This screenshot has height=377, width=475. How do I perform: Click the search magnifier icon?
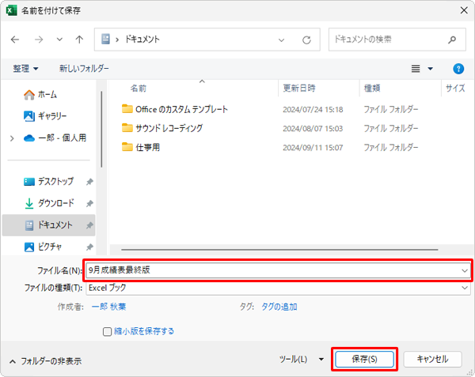pos(452,40)
